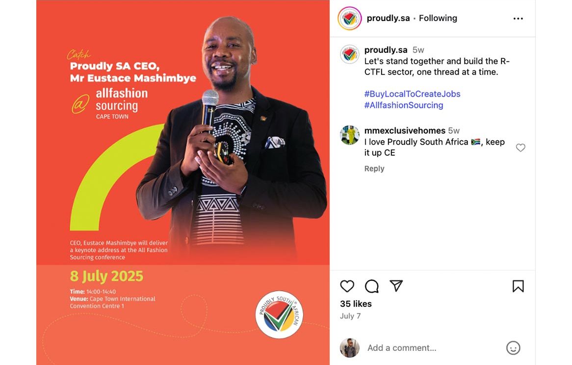Open mmexclusivehomes username link
The width and height of the screenshot is (572, 365).
405,130
